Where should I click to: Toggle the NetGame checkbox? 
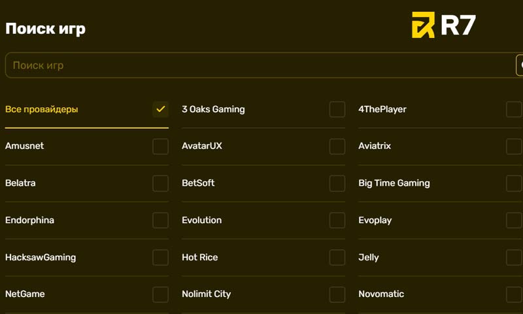[160, 294]
